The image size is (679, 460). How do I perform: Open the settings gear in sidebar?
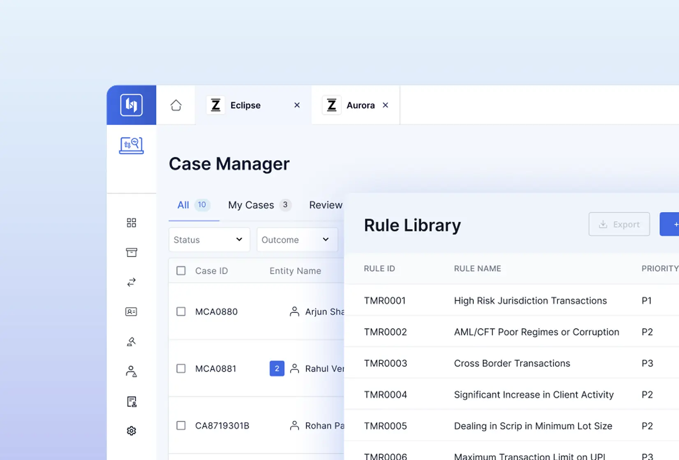[x=132, y=431]
